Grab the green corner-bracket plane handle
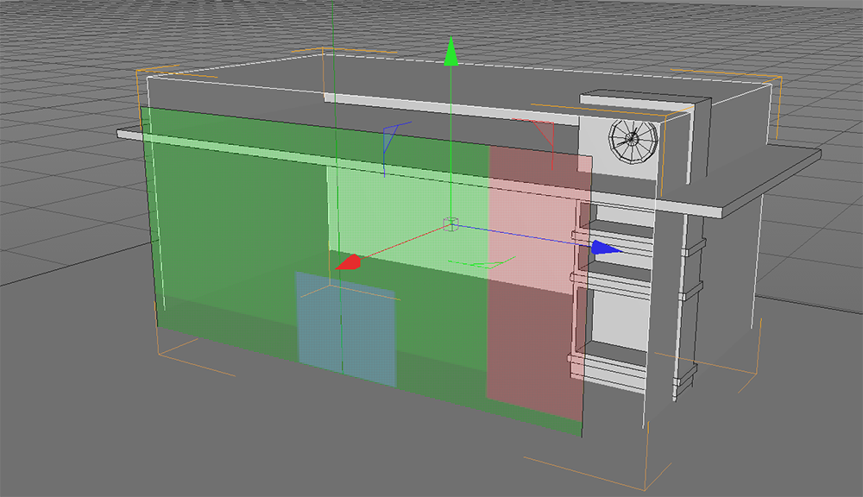Screen dimensions: 863x497 coord(481,262)
